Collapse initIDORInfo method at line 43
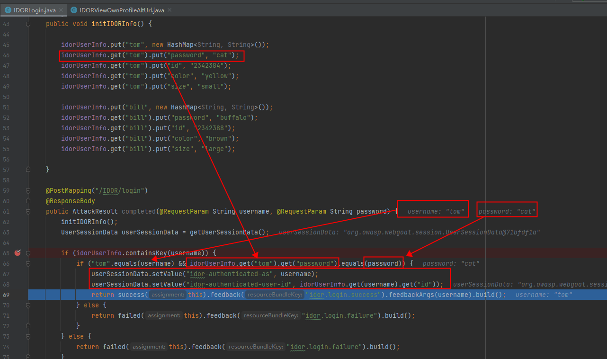The width and height of the screenshot is (607, 359). tap(28, 24)
